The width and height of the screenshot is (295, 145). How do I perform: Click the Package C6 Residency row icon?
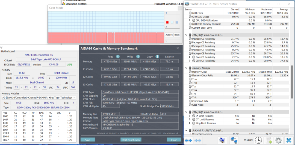point(190,46)
